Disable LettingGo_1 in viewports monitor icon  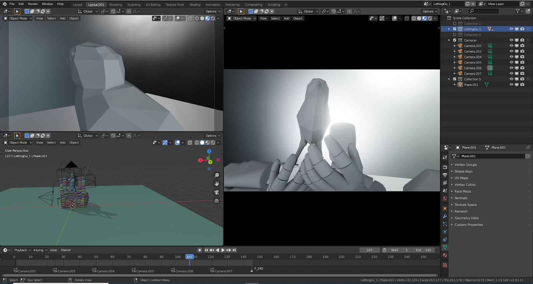coord(517,29)
